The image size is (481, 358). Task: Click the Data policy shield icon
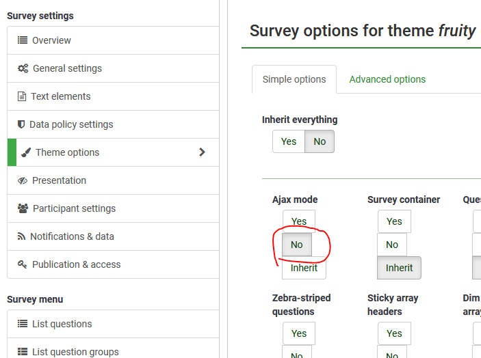(x=21, y=124)
